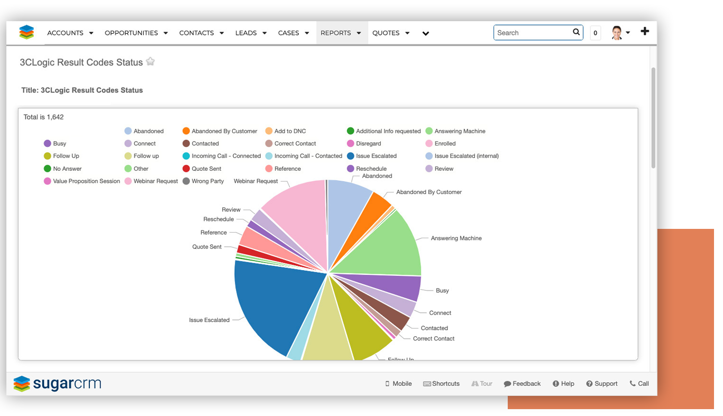
Task: Expand the Quotes menu arrow
Action: pyautogui.click(x=407, y=33)
